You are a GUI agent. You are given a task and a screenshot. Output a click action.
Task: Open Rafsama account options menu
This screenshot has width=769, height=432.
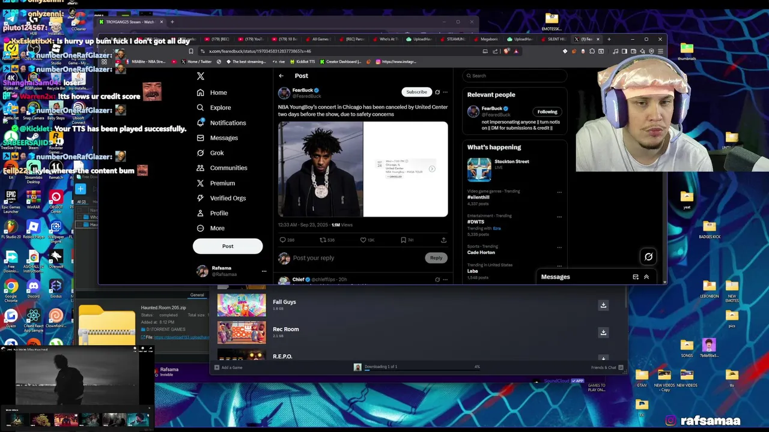pyautogui.click(x=264, y=271)
